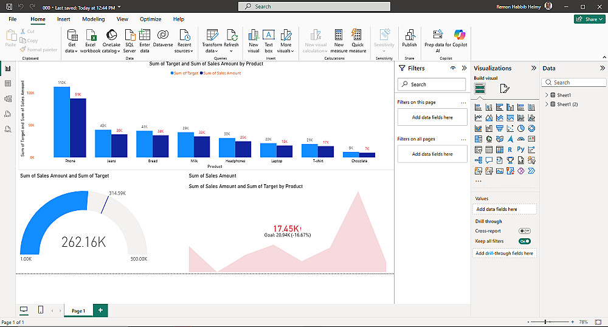Select the Treemap visualization
This screenshot has height=327, width=608.
(478, 139)
